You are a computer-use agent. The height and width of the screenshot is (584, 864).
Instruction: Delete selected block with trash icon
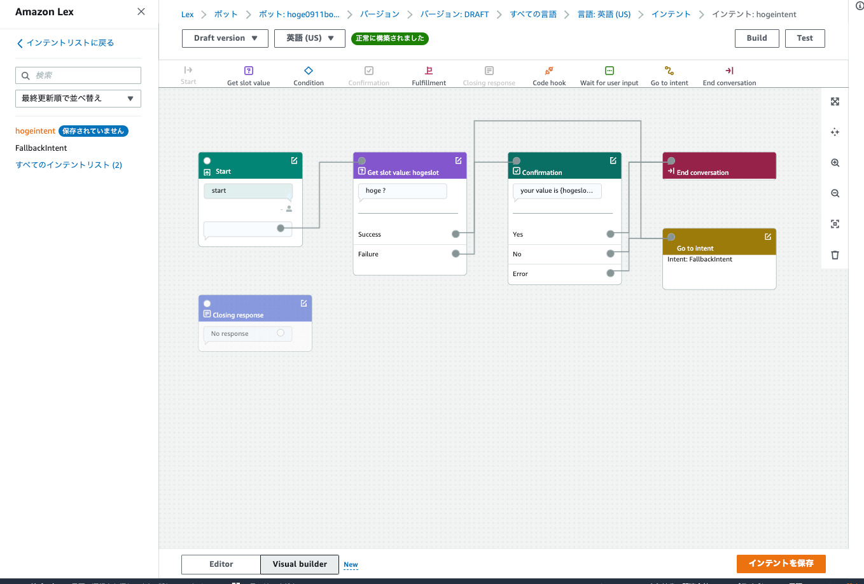(835, 255)
